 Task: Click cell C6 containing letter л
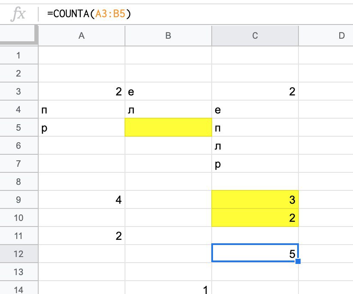(255, 146)
